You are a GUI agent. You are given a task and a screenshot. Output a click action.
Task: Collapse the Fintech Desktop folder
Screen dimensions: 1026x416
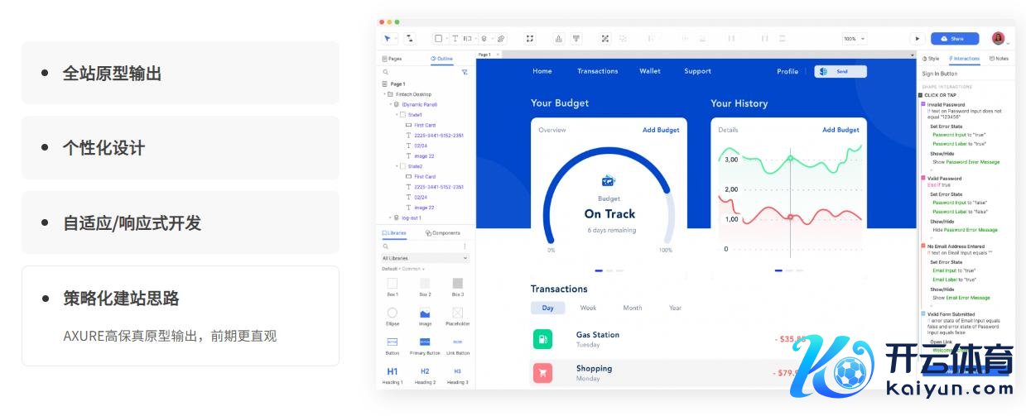pyautogui.click(x=384, y=94)
